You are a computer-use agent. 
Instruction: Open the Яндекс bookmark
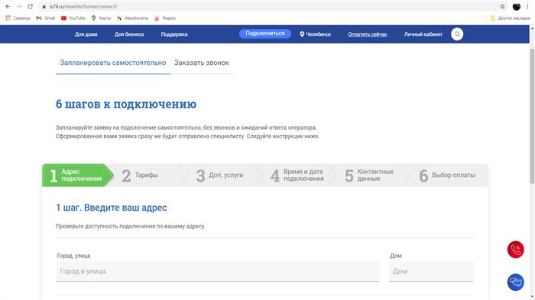[x=165, y=18]
